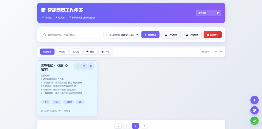This screenshot has width=262, height=129.
Task: Open the 按日期倒序 sort dropdown
Action: 123,35
